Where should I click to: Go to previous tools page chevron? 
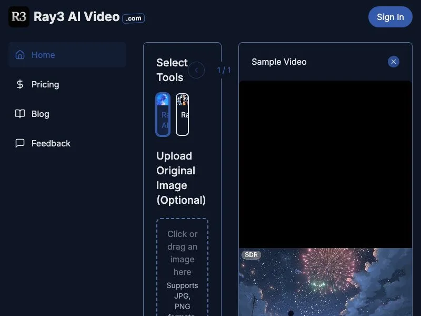click(196, 70)
